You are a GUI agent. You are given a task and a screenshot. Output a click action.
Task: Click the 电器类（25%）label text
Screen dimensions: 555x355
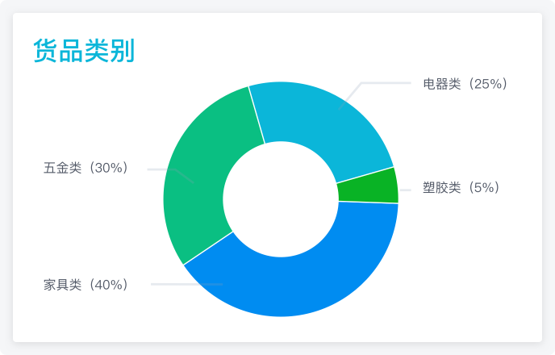point(465,84)
